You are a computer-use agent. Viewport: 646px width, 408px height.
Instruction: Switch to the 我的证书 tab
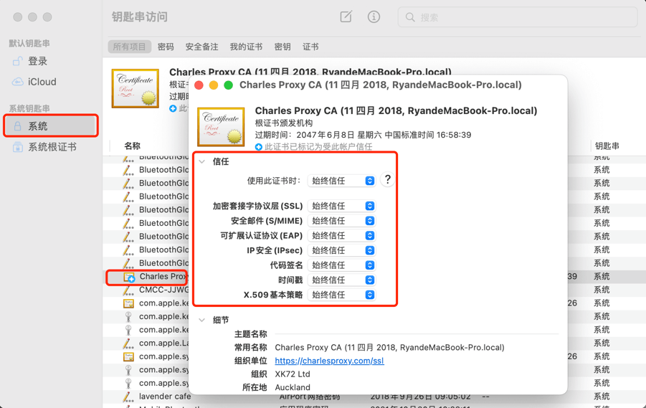tap(246, 47)
